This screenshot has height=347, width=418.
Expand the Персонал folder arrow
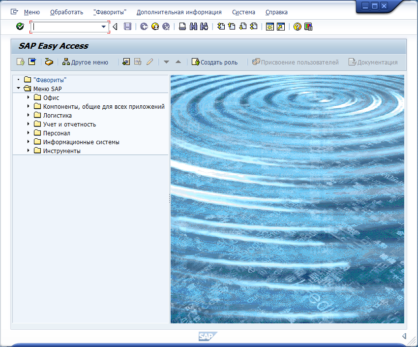[x=28, y=132]
